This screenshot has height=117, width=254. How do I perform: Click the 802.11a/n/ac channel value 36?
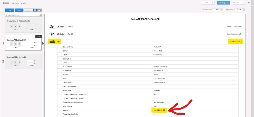coord(154,94)
